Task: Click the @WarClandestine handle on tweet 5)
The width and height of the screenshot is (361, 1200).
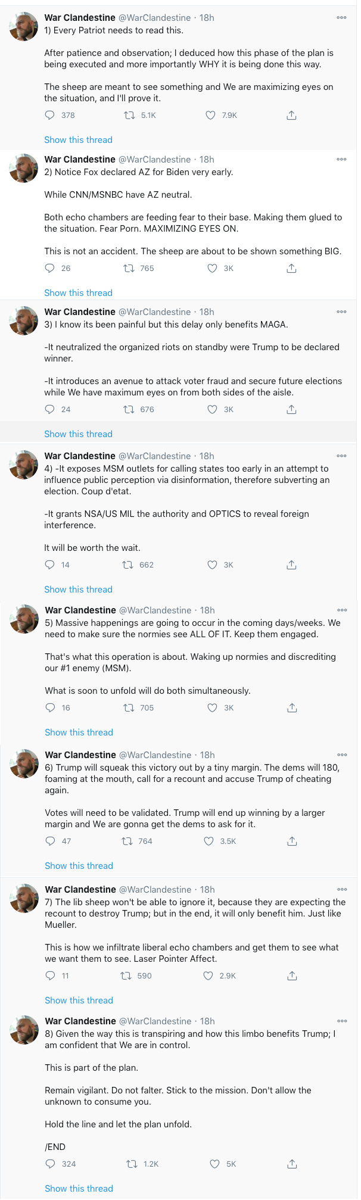Action: (x=155, y=610)
